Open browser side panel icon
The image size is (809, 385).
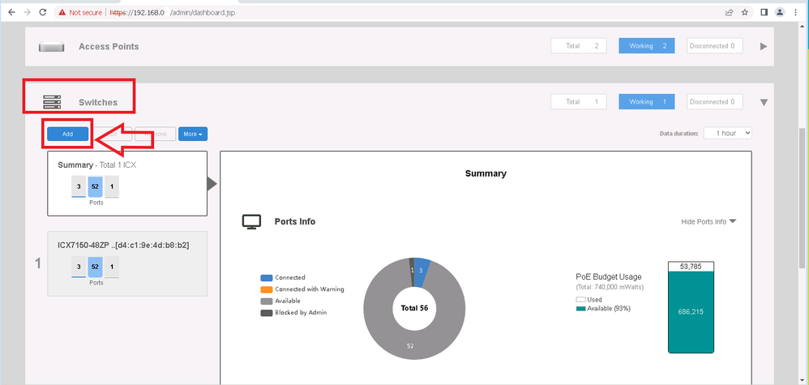[x=764, y=12]
